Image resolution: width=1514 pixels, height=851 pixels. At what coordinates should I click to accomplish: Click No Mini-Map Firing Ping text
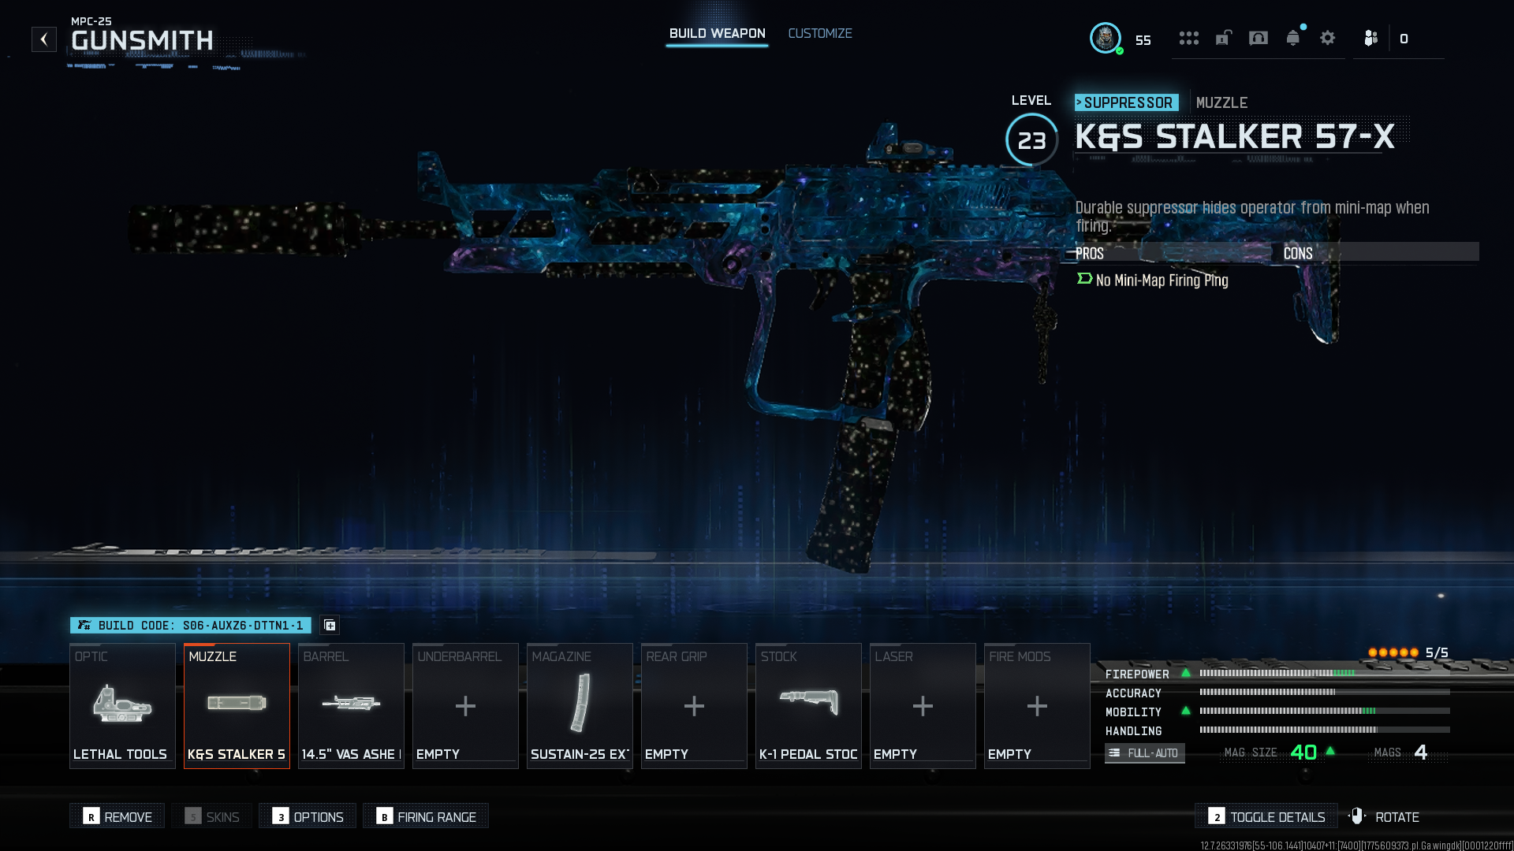point(1162,281)
